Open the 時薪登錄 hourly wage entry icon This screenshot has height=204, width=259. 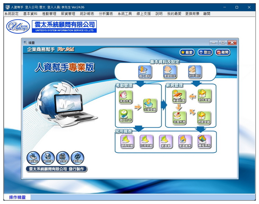pos(204,118)
